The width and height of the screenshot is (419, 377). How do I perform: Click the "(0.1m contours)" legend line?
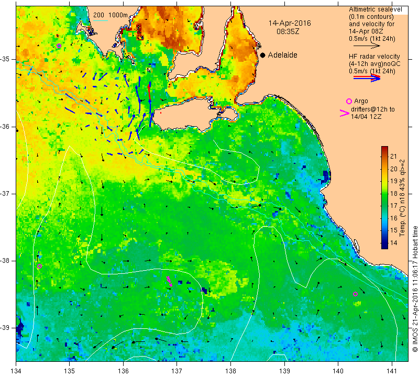coord(371,17)
